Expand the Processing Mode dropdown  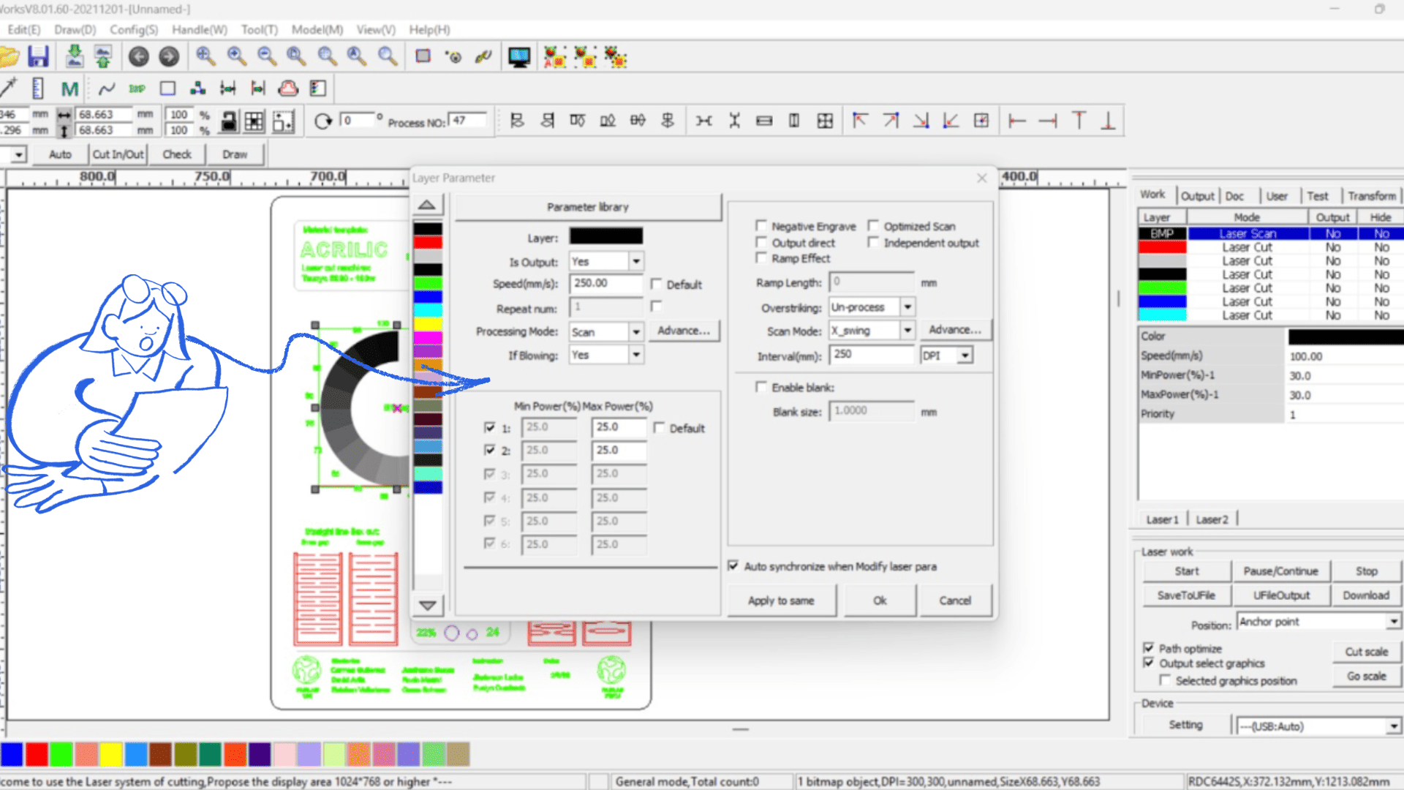[x=635, y=332]
